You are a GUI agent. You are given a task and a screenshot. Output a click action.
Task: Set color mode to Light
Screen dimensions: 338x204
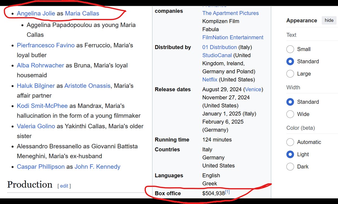click(x=290, y=154)
